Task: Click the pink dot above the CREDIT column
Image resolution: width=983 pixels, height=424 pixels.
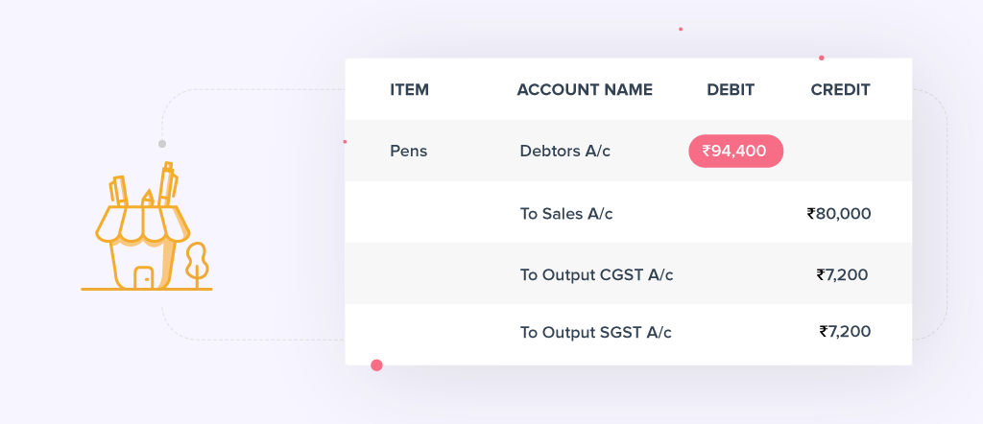Action: [x=822, y=58]
